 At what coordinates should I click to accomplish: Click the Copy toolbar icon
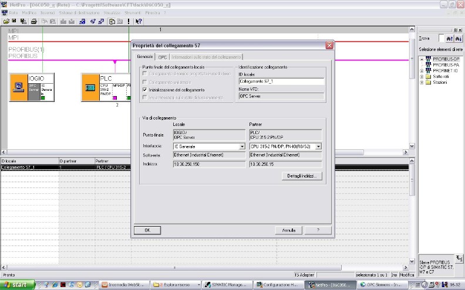point(45,21)
